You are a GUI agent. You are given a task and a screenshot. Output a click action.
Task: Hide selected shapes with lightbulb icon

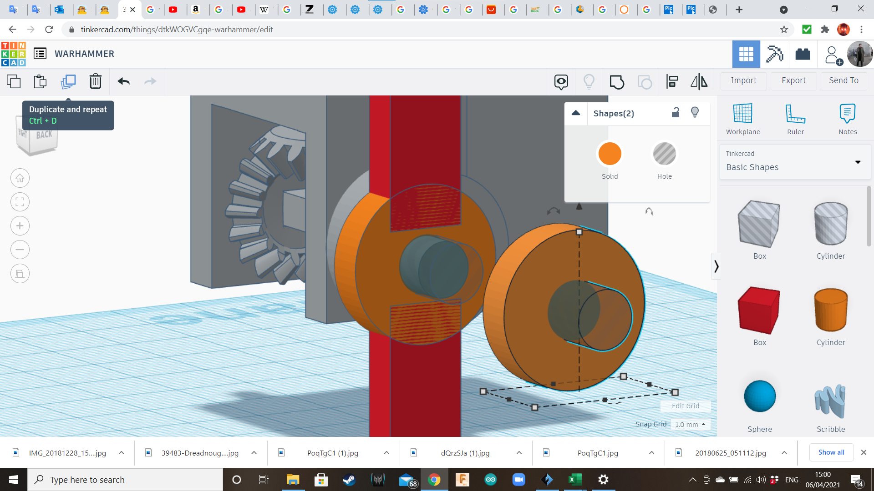click(x=695, y=112)
